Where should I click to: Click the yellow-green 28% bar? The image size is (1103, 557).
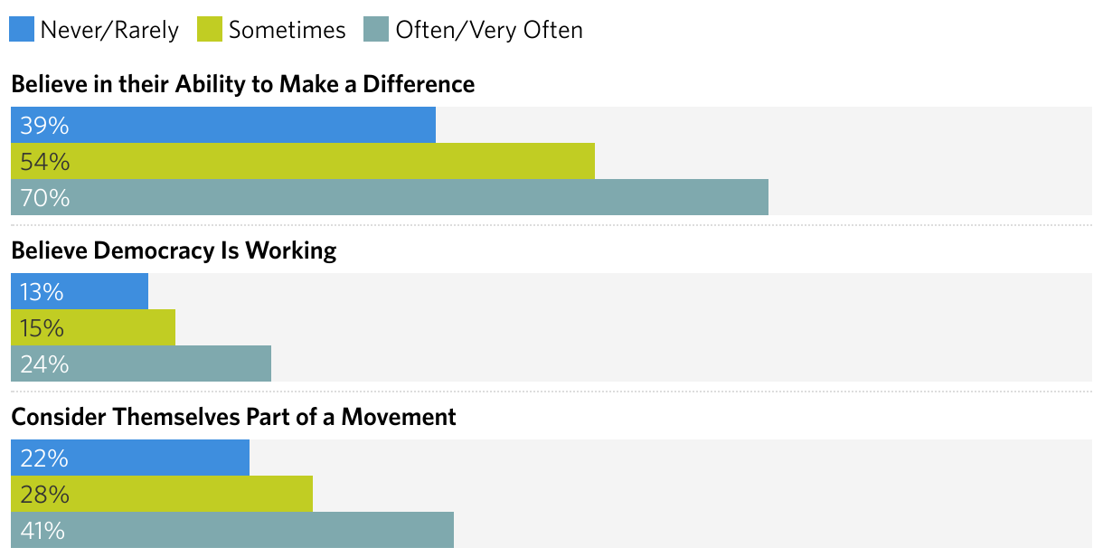tap(162, 494)
